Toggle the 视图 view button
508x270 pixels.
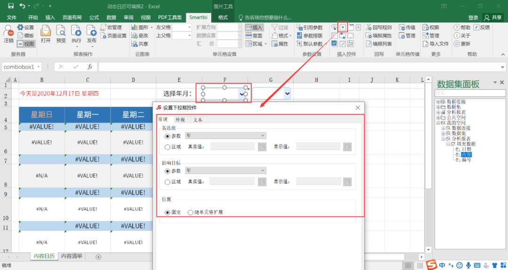click(25, 44)
